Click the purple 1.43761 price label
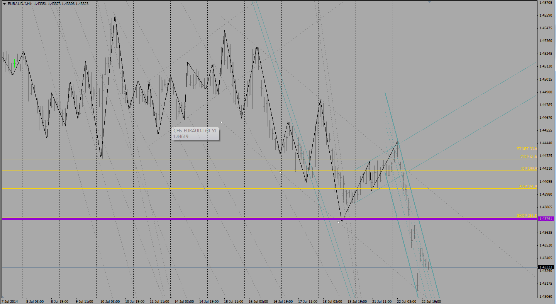The width and height of the screenshot is (556, 304). 546,219
